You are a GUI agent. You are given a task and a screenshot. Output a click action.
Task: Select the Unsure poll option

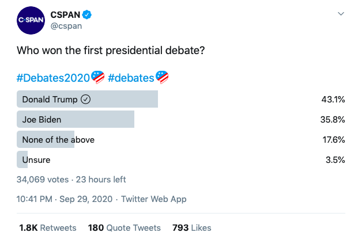click(x=36, y=159)
